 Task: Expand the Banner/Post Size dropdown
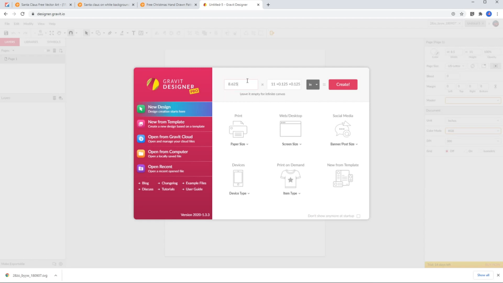344,144
